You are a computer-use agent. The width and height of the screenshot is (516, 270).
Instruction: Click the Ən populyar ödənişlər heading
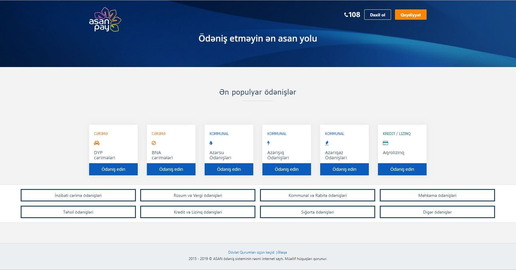[258, 92]
